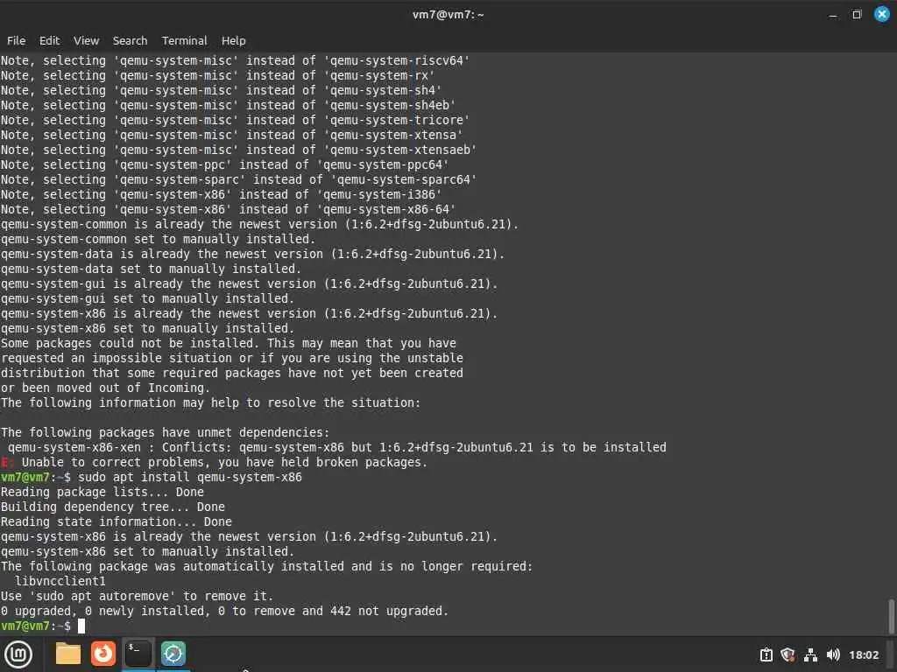Click the 'qemu-system-riscv64' note line
897x672 pixels.
coord(235,60)
